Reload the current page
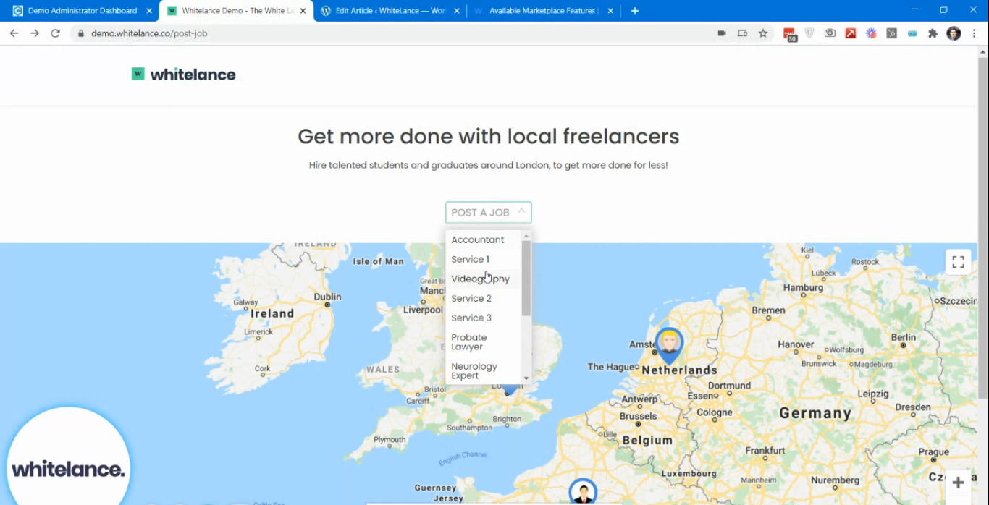989x505 pixels. point(55,33)
